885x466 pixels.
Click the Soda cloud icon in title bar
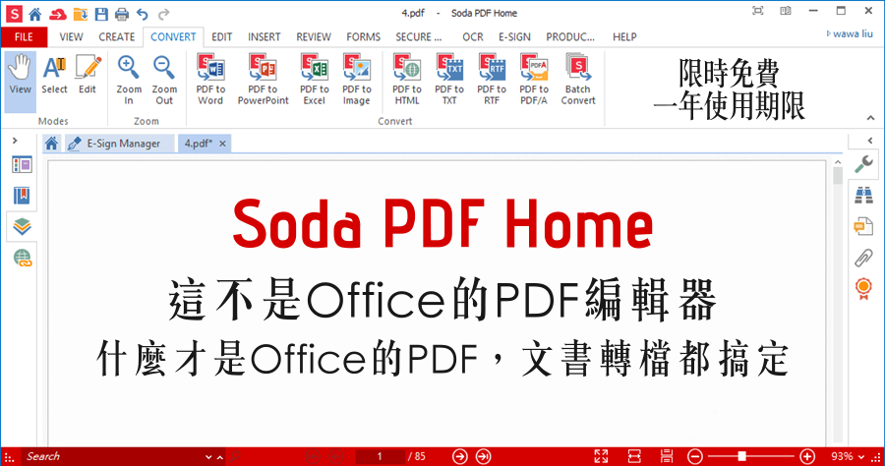click(58, 14)
